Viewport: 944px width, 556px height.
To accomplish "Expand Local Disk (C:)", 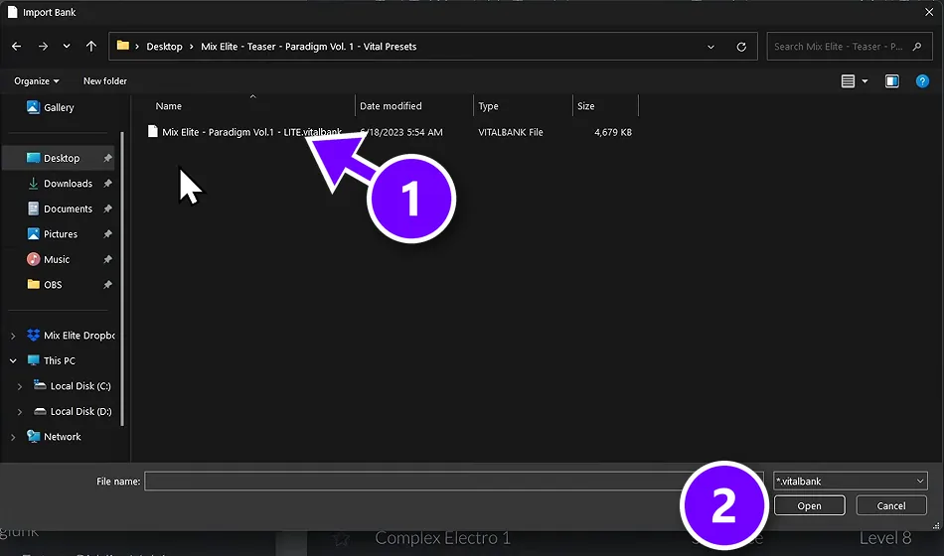I will click(x=19, y=386).
